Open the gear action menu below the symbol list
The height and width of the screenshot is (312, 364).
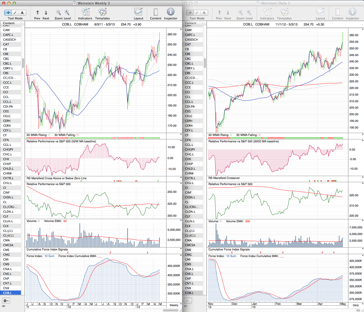tap(6, 301)
